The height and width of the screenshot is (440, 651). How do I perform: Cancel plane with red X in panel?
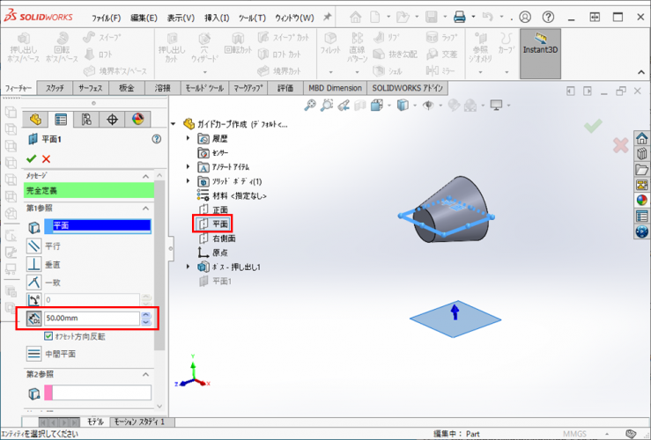[x=47, y=158]
